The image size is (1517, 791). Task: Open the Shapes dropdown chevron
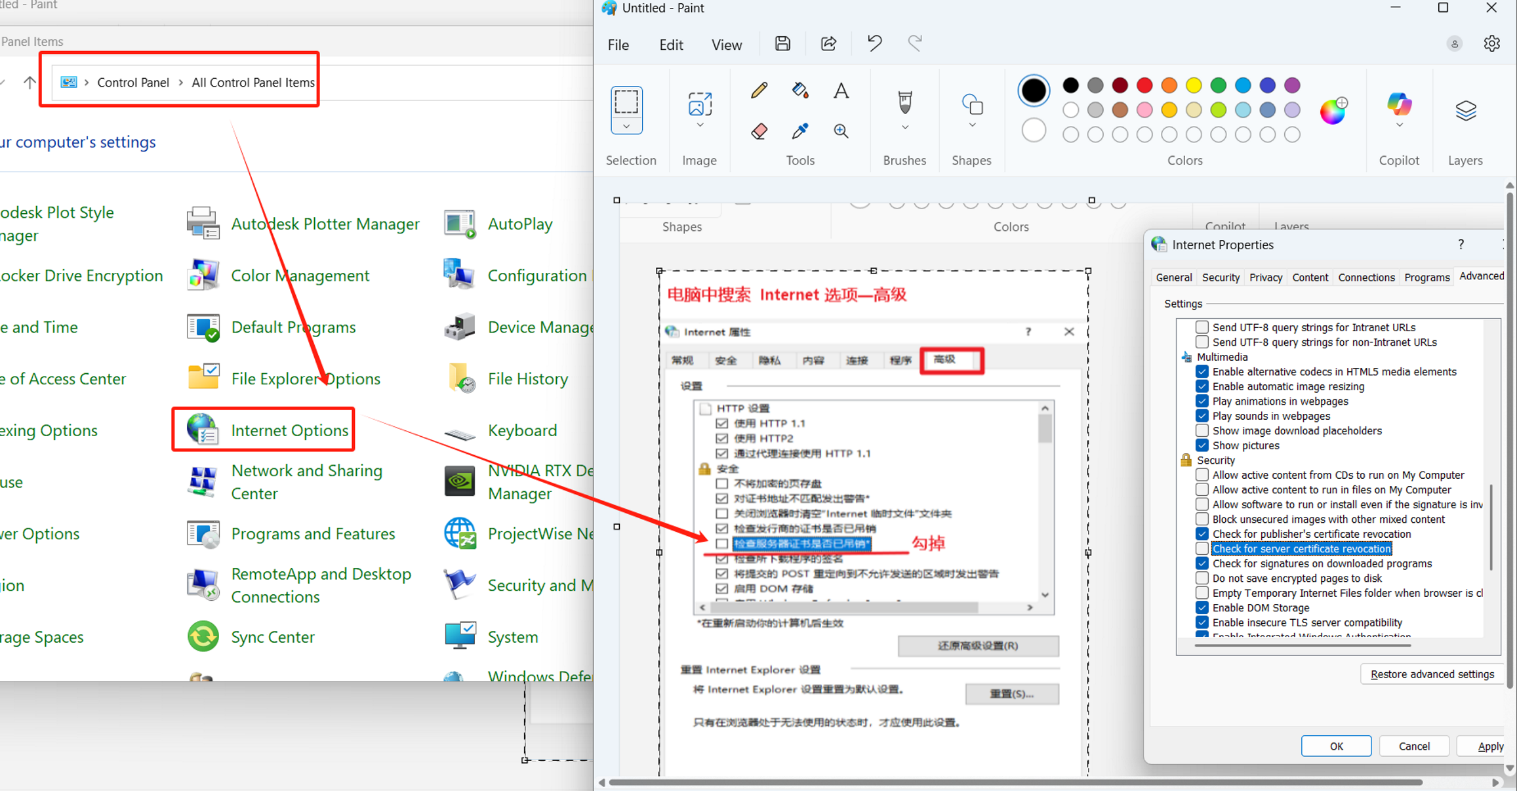pyautogui.click(x=972, y=125)
